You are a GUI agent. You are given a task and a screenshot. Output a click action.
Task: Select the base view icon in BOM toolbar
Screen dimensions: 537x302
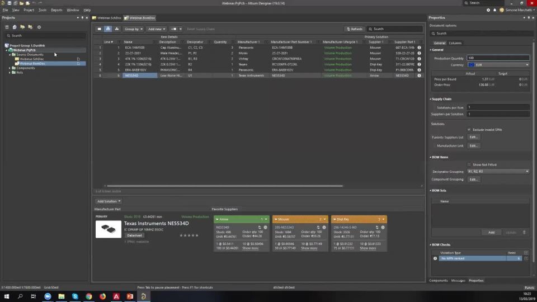[x=108, y=29]
